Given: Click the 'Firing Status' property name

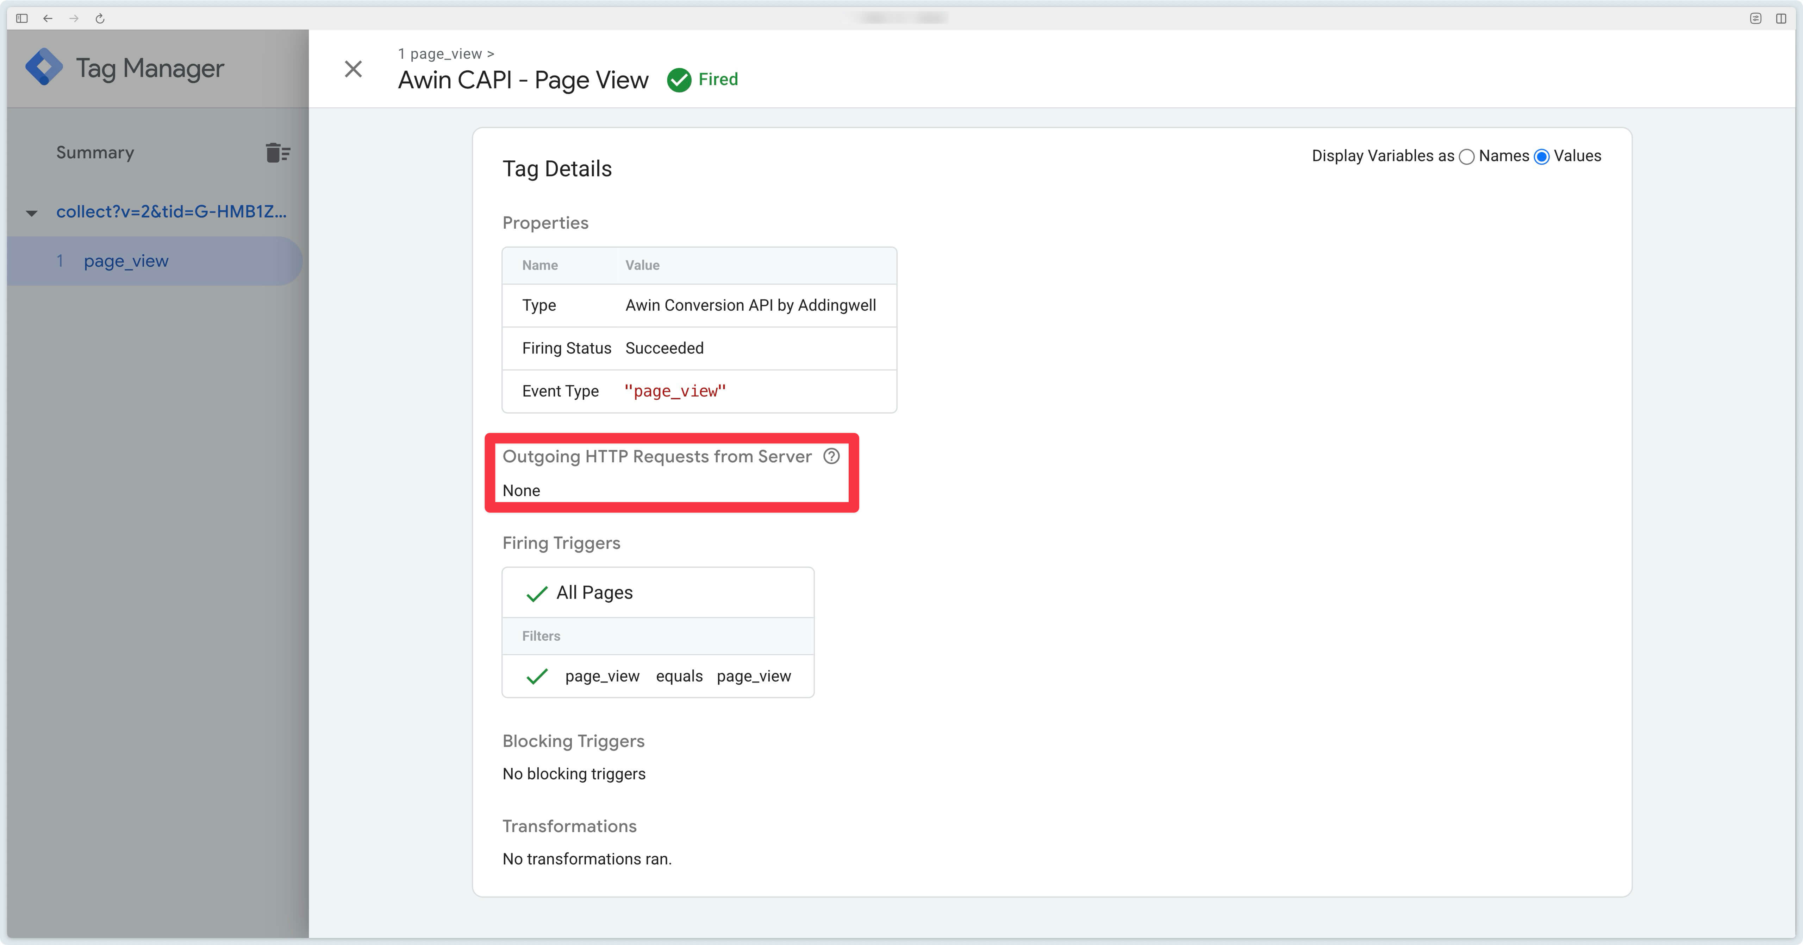Looking at the screenshot, I should (566, 348).
